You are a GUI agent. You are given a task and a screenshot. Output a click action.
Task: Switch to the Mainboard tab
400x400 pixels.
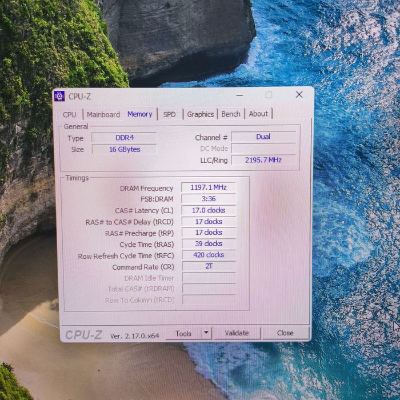[103, 114]
